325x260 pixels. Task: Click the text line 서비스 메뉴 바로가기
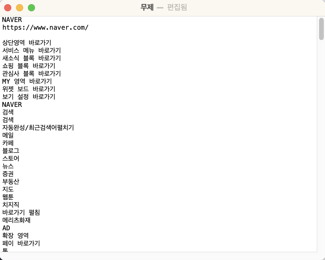[x=31, y=50]
